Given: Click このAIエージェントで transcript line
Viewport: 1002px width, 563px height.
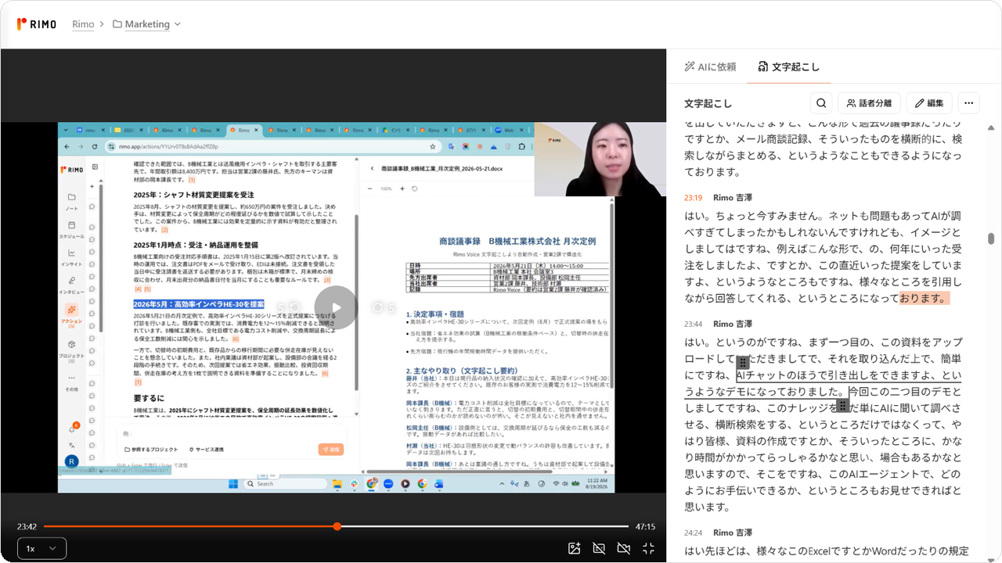Looking at the screenshot, I should (823, 473).
